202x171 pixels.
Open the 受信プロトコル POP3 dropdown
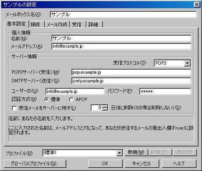point(187,63)
